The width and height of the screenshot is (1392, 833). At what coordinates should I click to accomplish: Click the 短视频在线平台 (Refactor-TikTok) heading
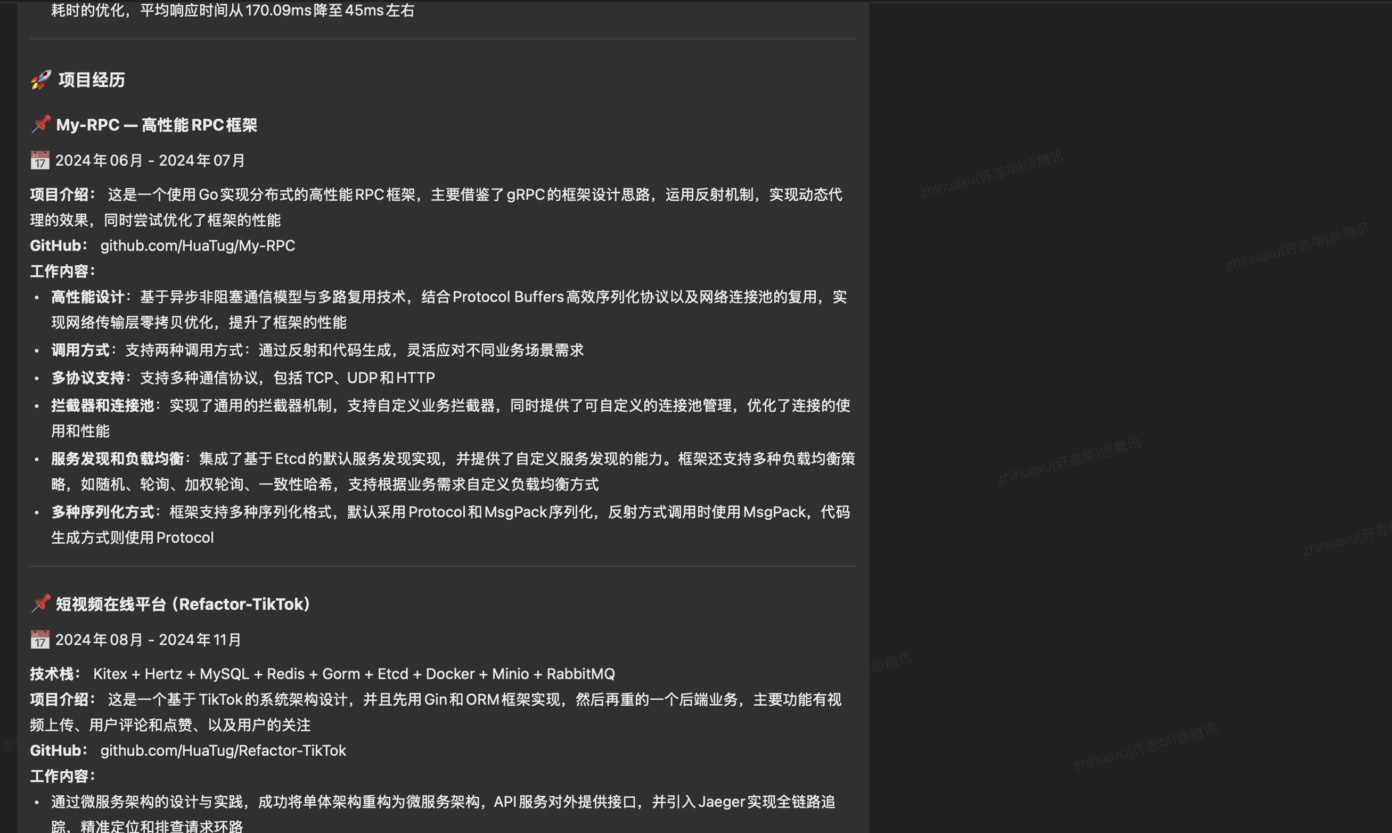coord(183,605)
